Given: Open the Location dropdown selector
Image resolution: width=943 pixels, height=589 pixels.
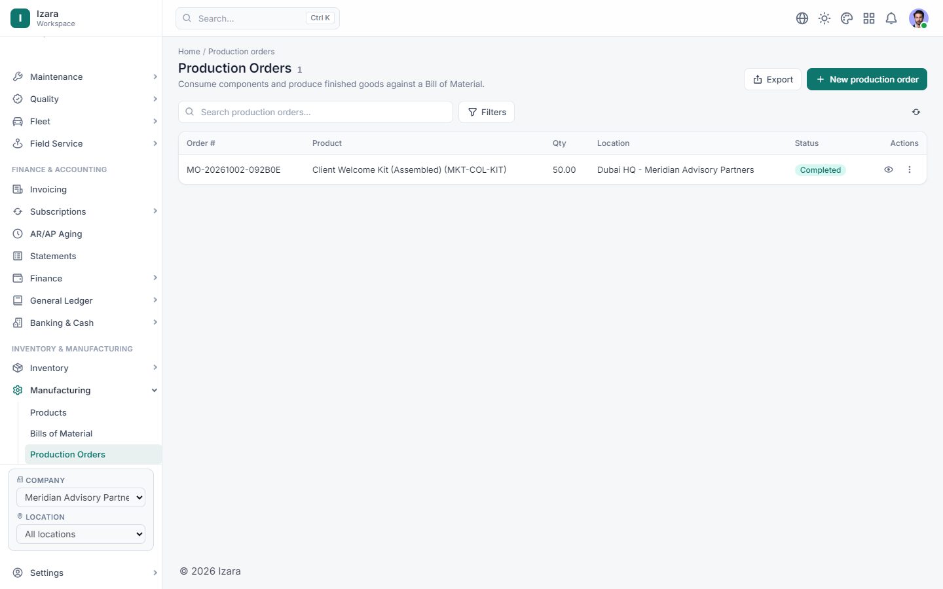Looking at the screenshot, I should click(81, 534).
